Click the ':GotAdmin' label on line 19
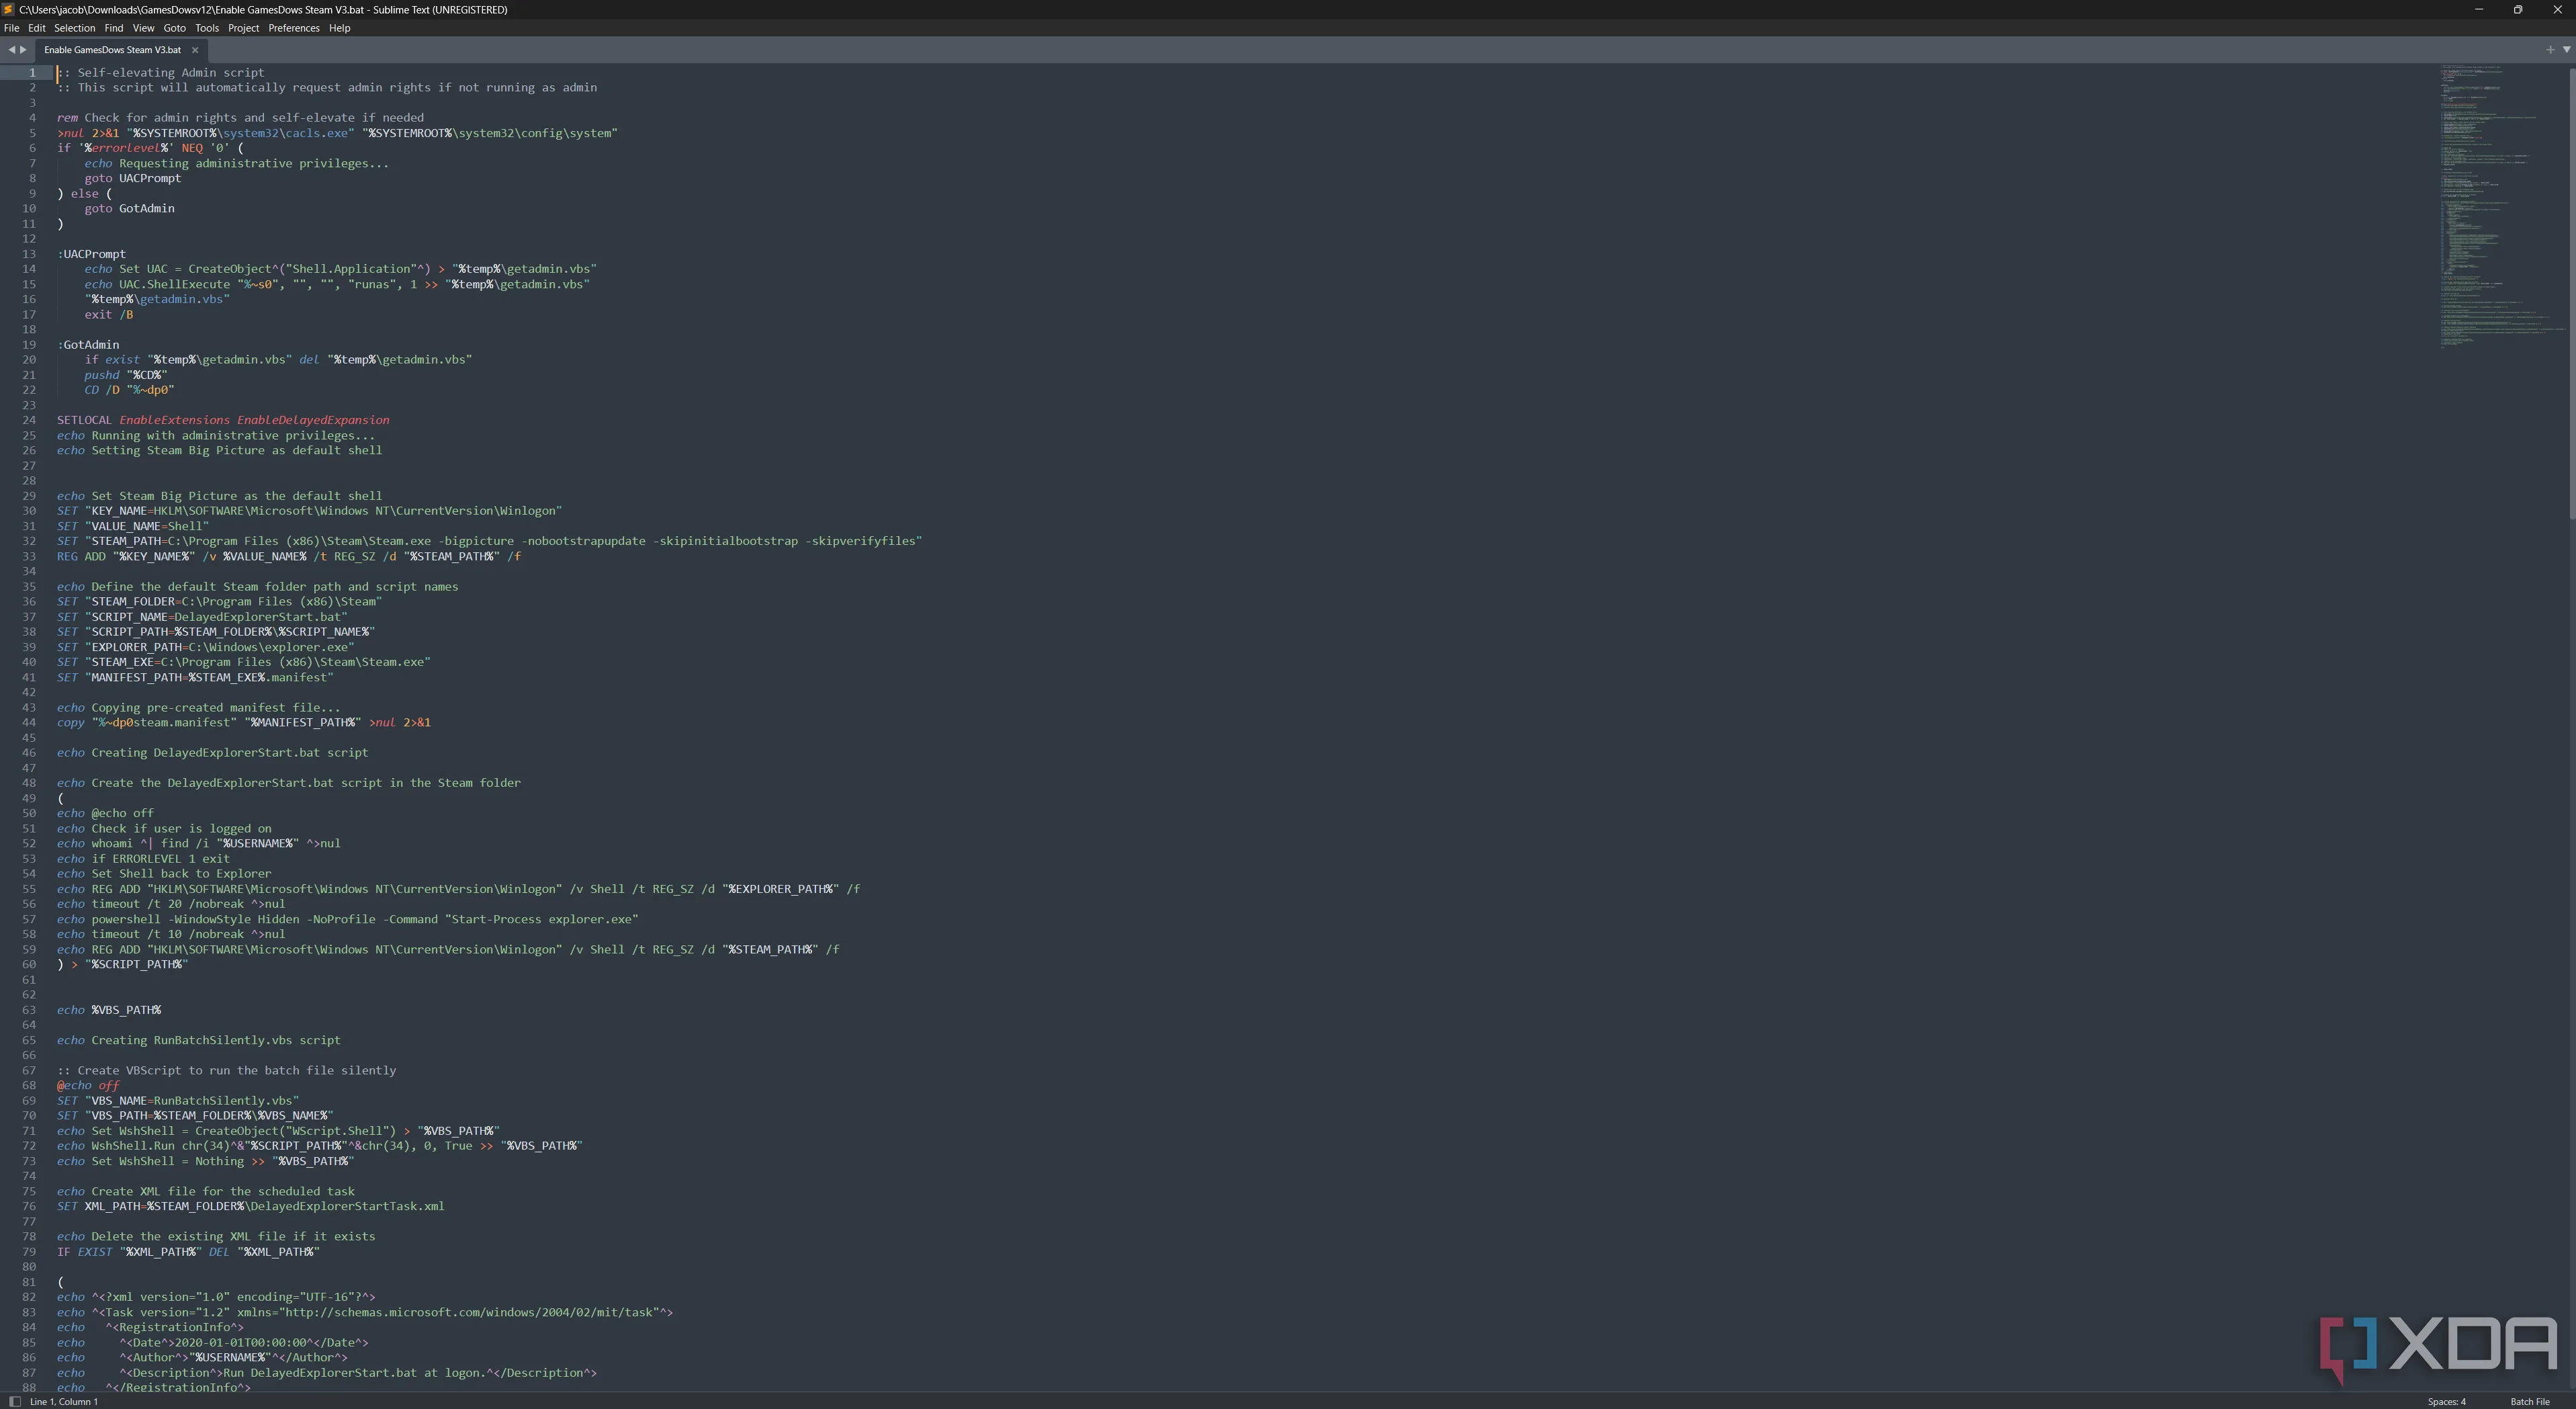Viewport: 2576px width, 1409px height. coord(88,344)
